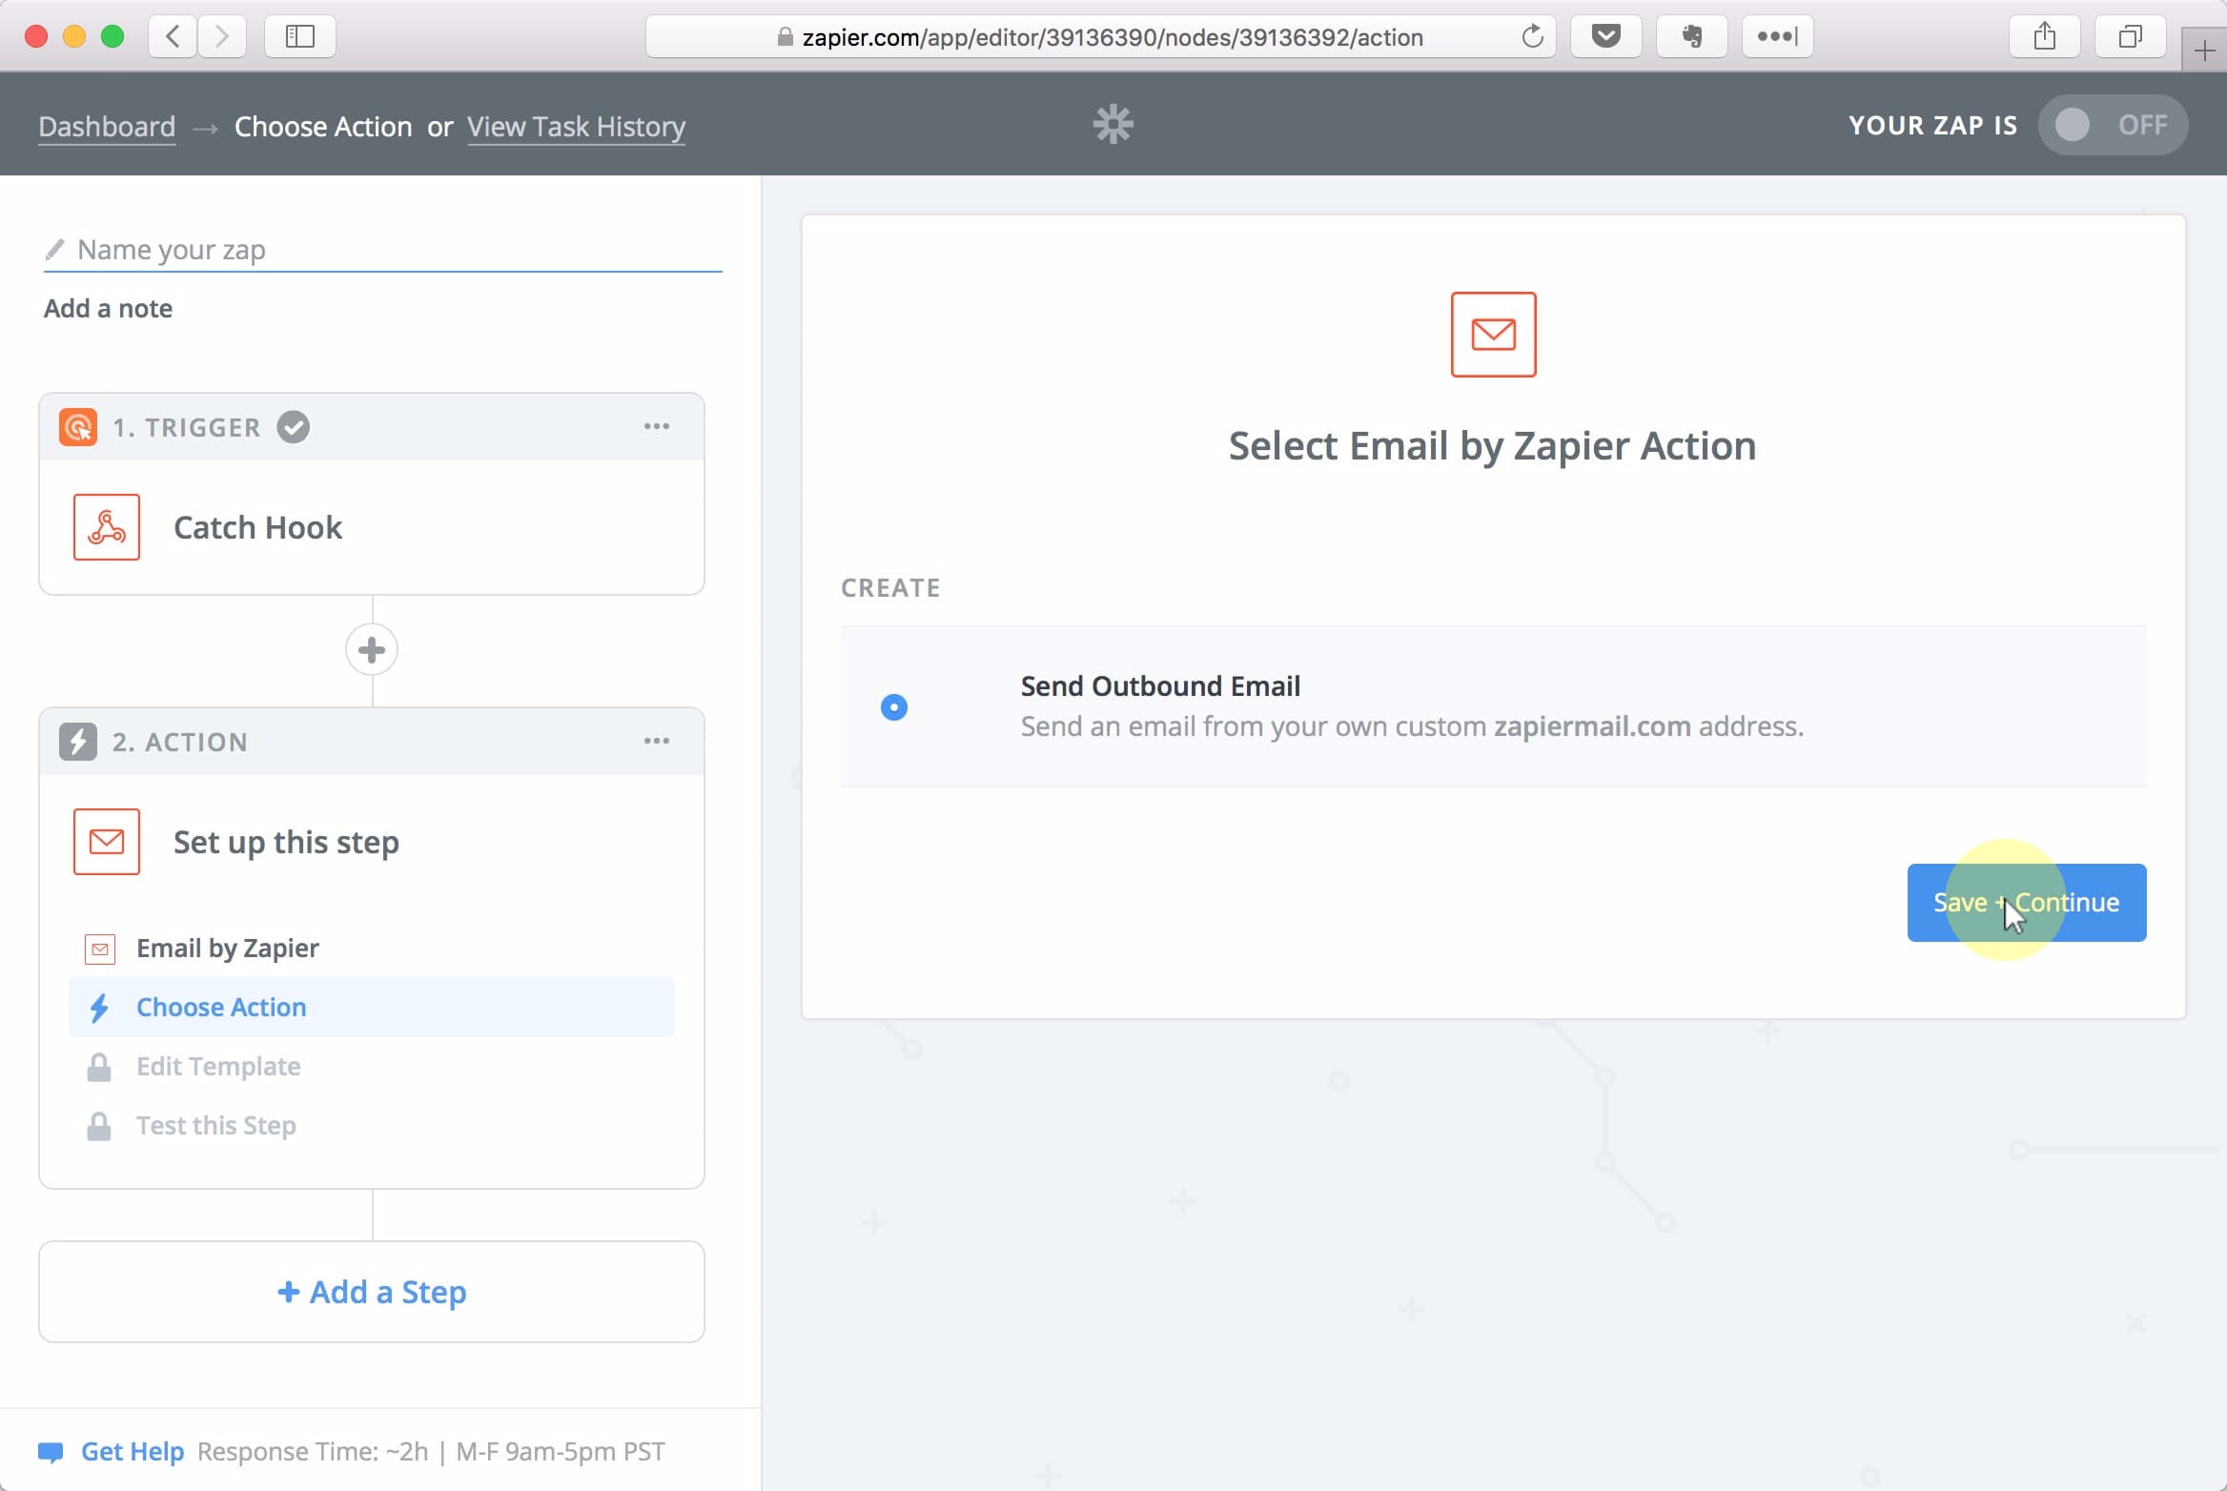Click the lock icon beside Test this Step
The image size is (2227, 1491).
(99, 1126)
